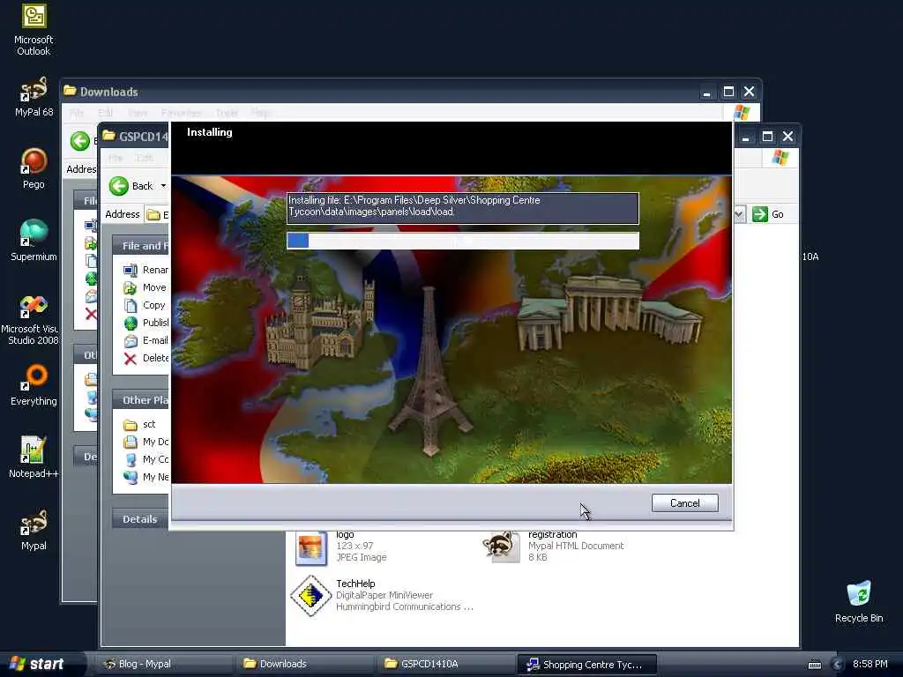Open Back history dropdown in GSPCD window
The height and width of the screenshot is (677, 903).
coord(163,185)
